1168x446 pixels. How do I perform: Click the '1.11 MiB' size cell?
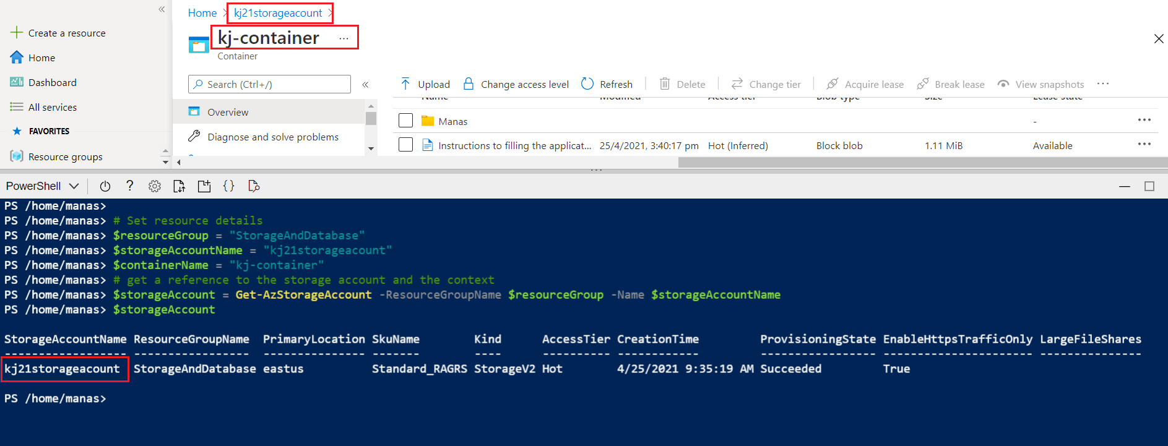943,145
